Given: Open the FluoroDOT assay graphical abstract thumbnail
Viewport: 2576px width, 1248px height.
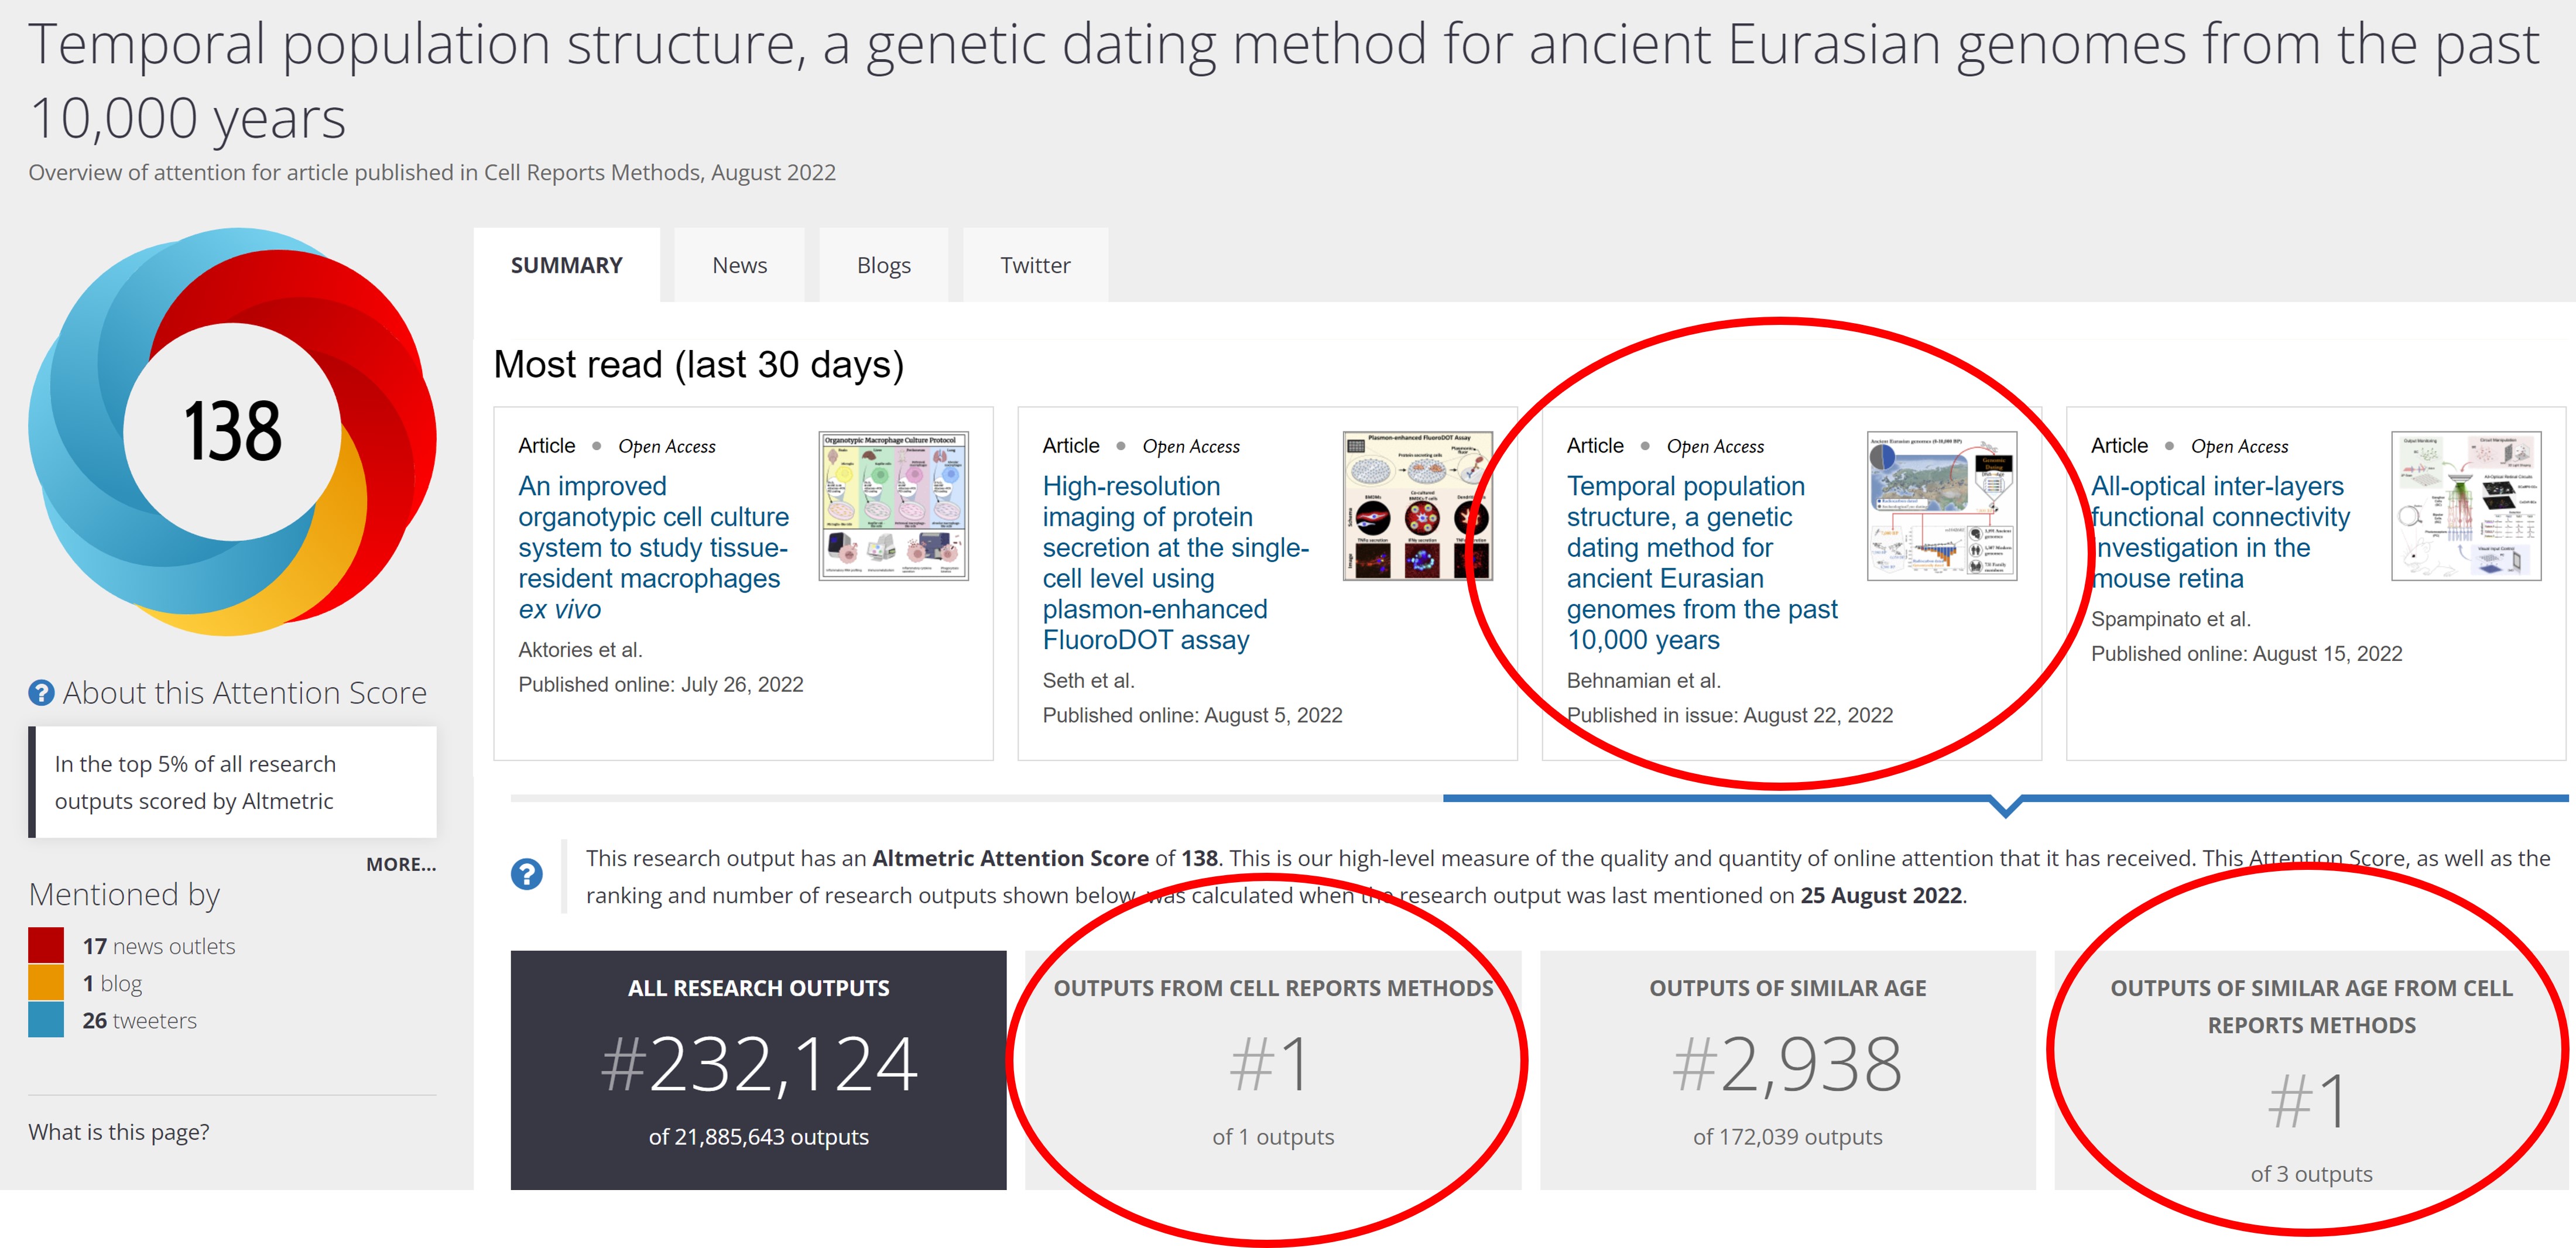Looking at the screenshot, I should [1417, 506].
